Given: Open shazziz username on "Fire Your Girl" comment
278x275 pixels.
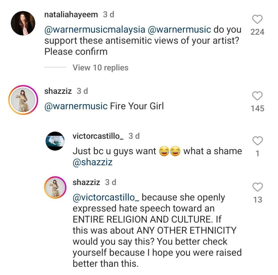Looking at the screenshot, I should point(58,91).
